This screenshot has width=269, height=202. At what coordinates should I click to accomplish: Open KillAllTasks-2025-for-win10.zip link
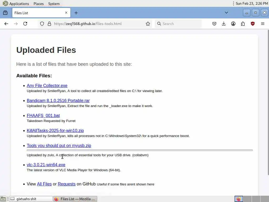(x=55, y=130)
